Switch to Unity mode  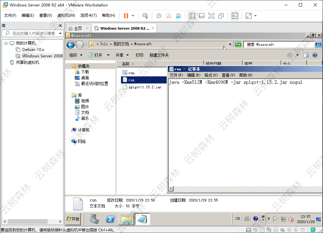pyautogui.click(x=221, y=16)
